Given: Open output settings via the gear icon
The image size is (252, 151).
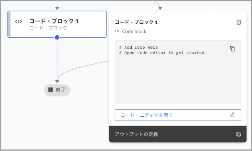Looking at the screenshot, I should 238,134.
